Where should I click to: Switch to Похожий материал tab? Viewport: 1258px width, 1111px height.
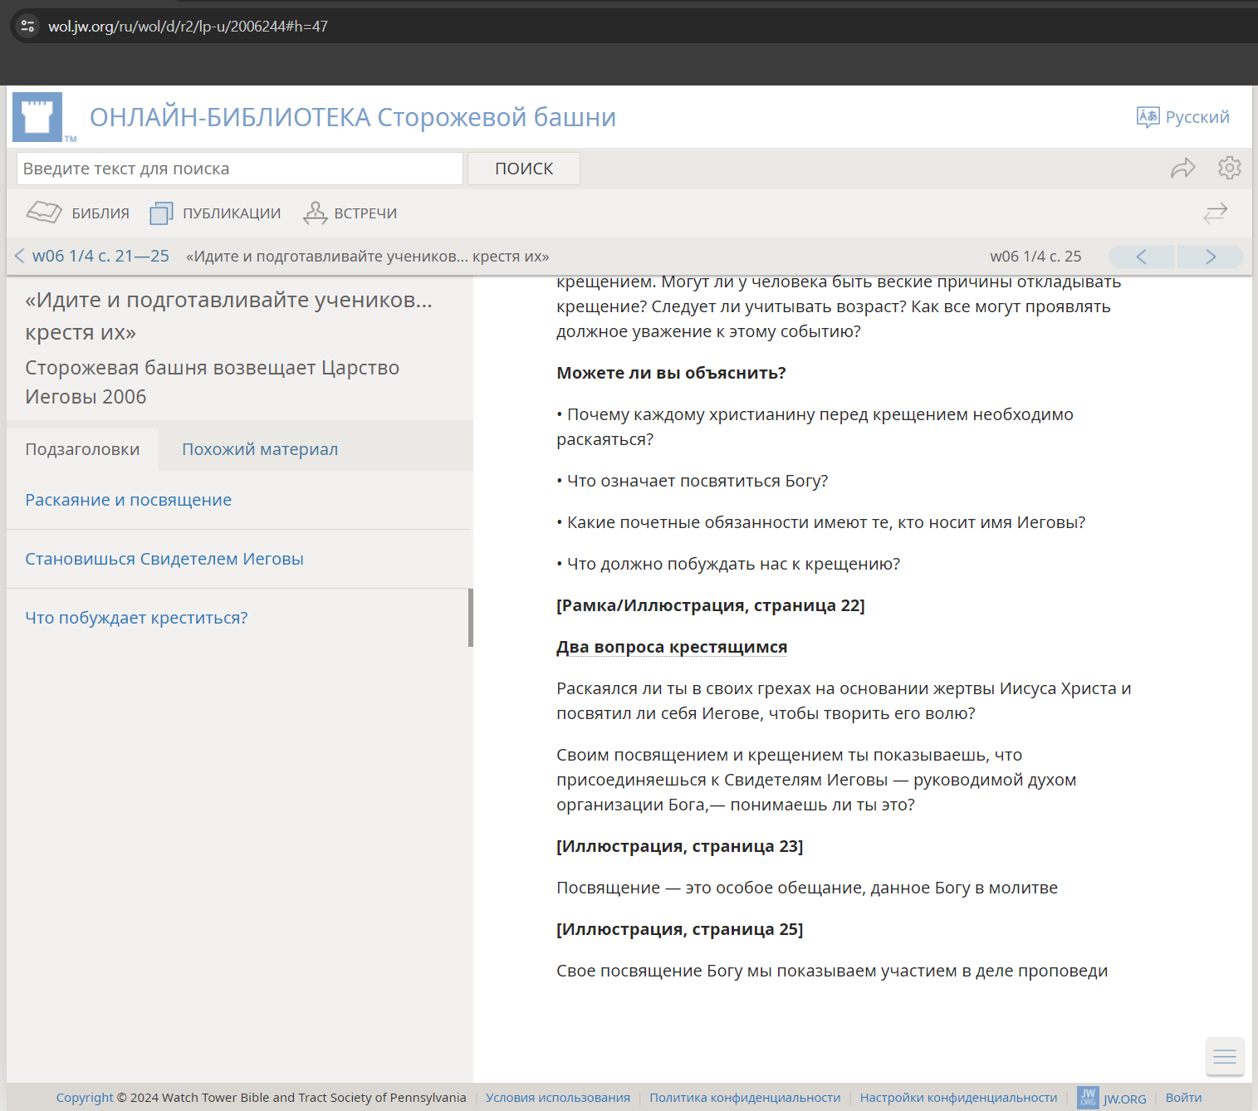tap(260, 449)
